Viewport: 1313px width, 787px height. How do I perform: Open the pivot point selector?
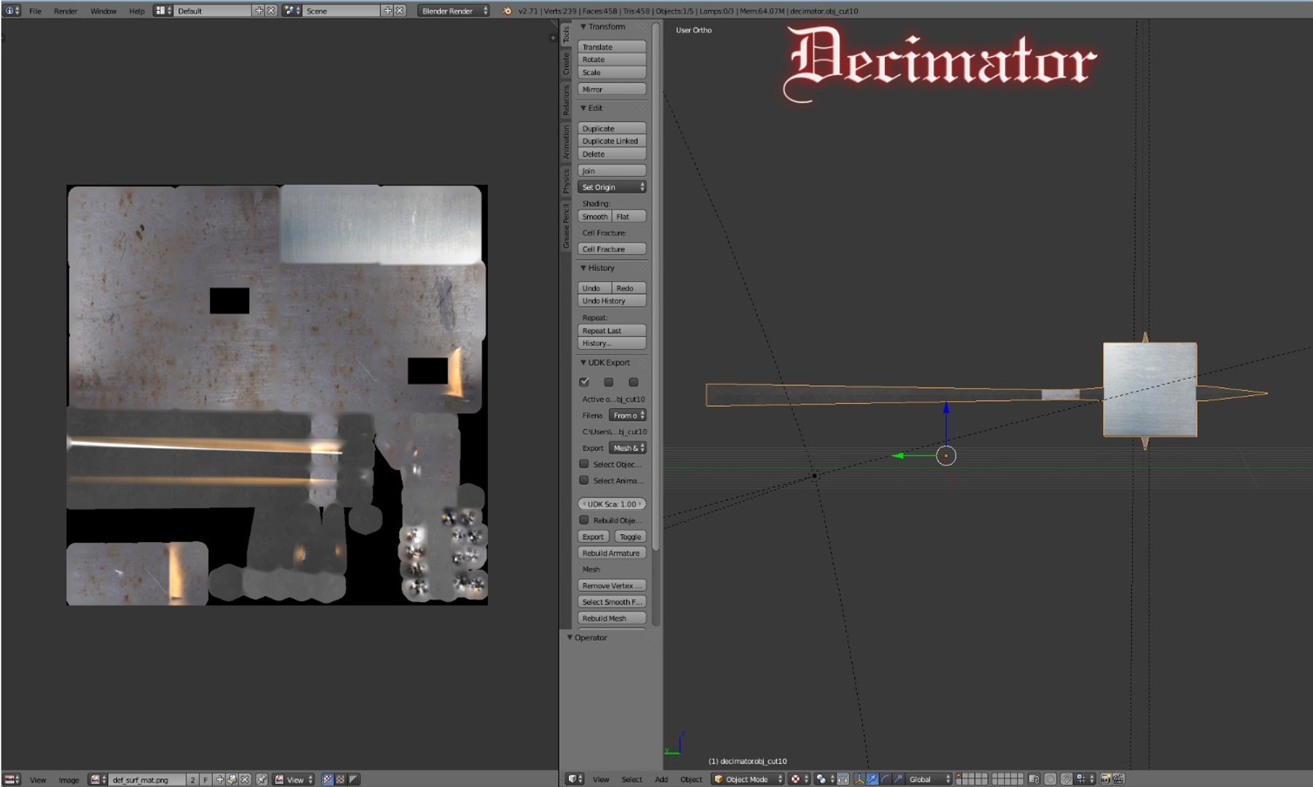824,779
